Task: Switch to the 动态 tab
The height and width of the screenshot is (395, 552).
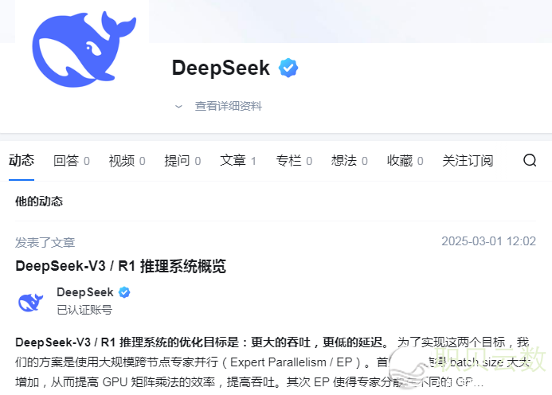Action: (x=22, y=161)
